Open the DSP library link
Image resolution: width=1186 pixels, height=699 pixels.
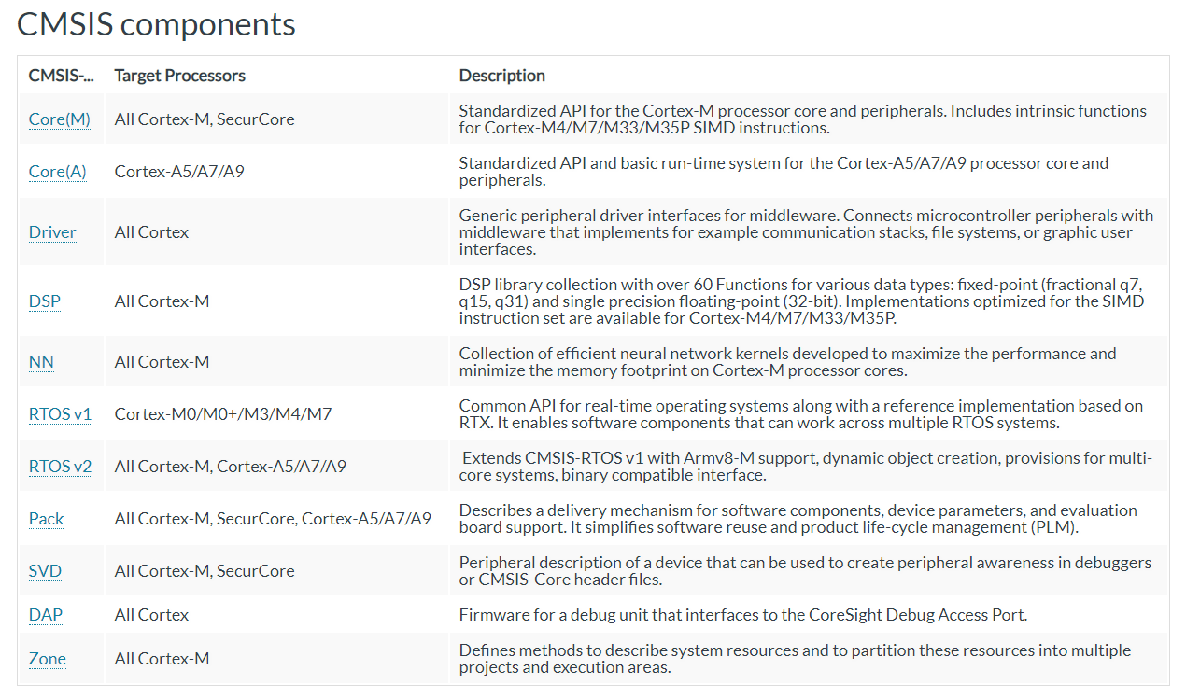(x=43, y=301)
